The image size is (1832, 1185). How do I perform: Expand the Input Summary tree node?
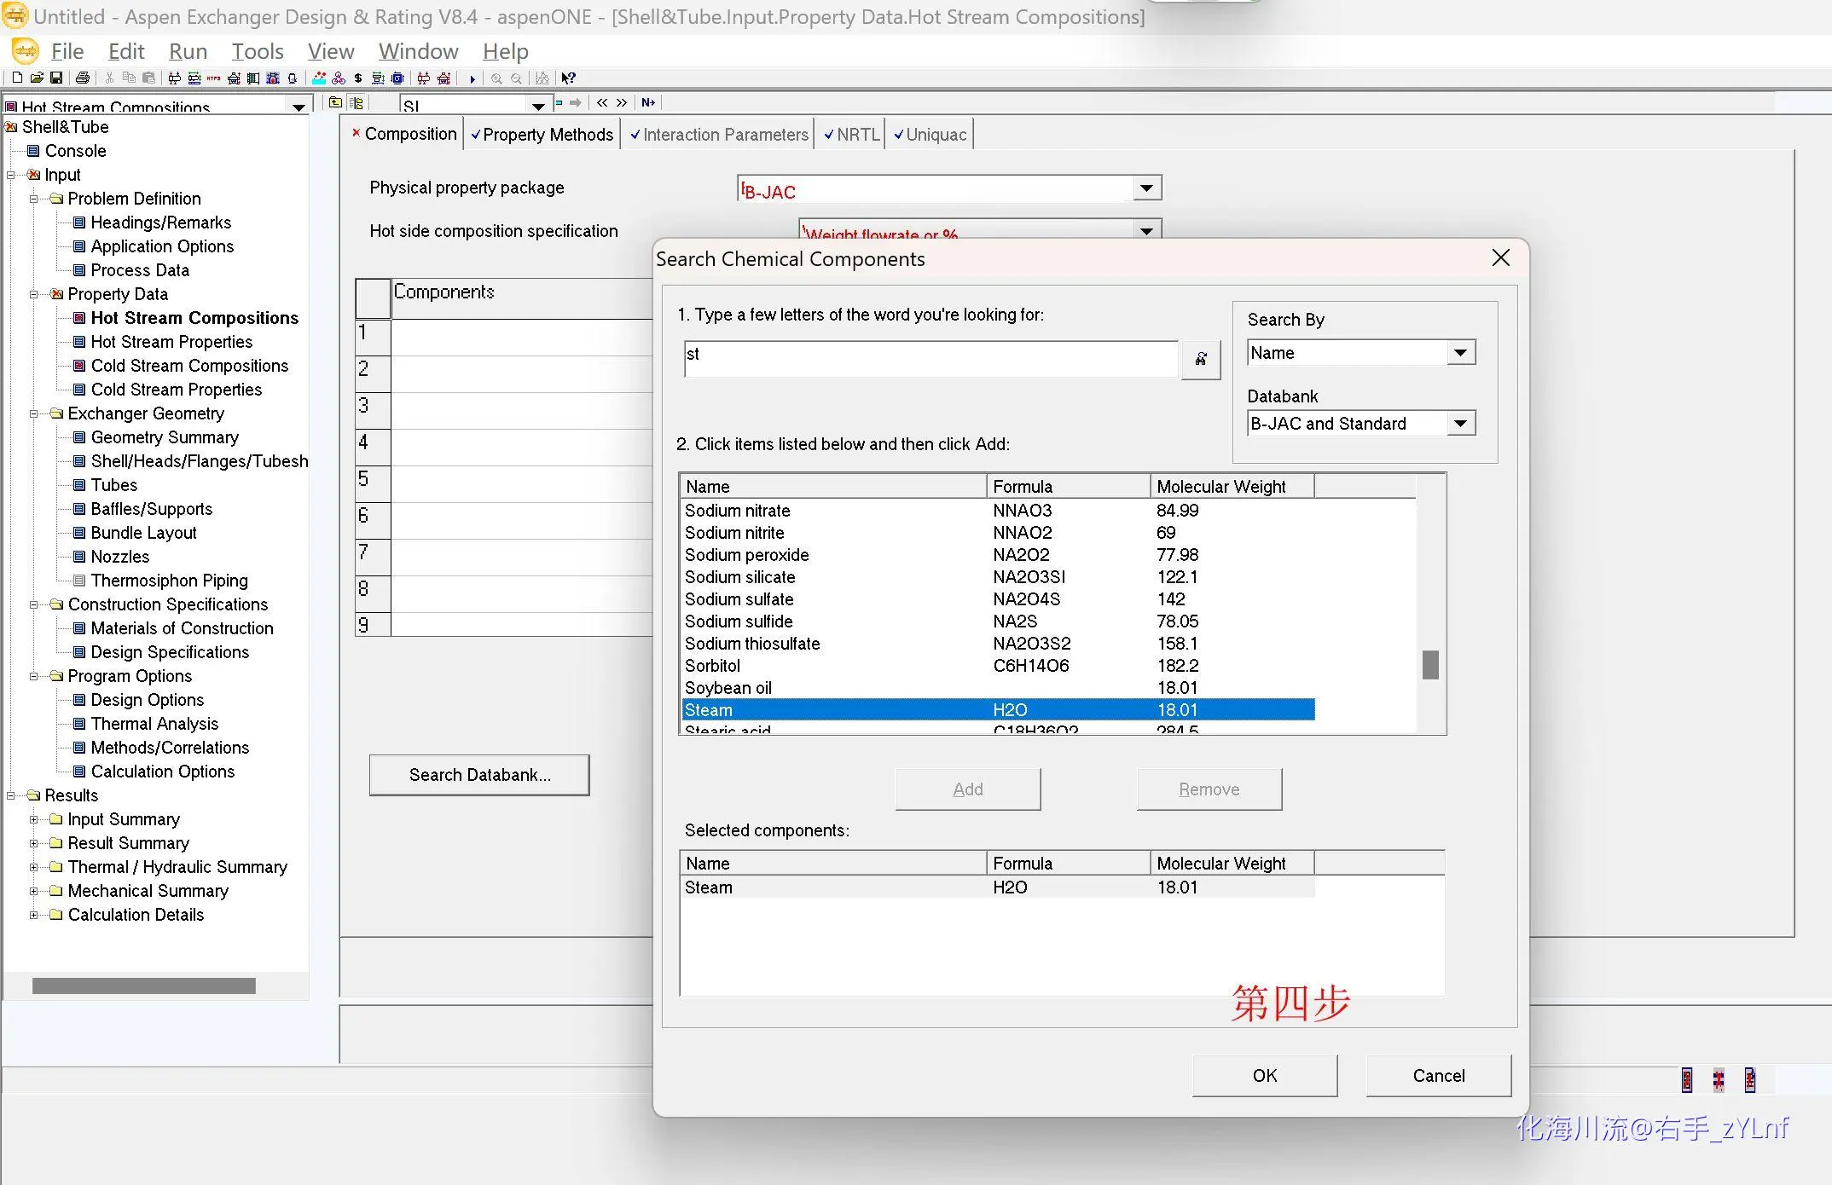coord(34,819)
